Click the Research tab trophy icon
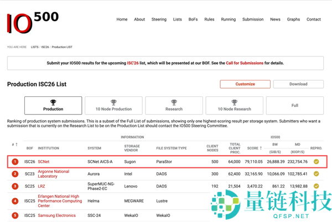 click(x=174, y=102)
